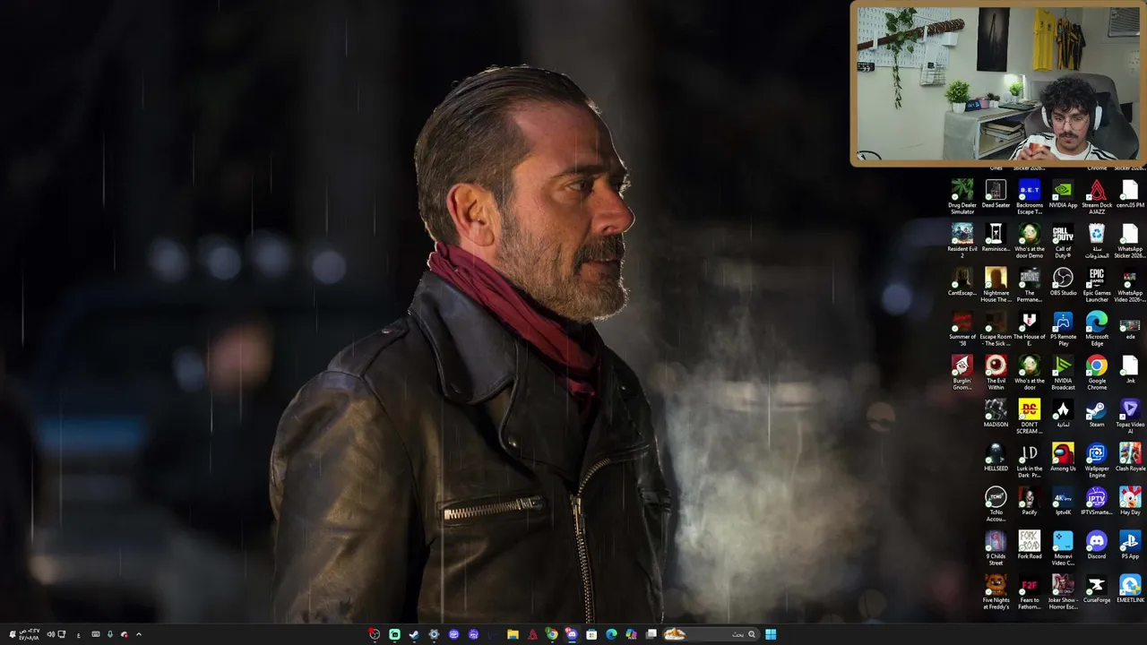Select the Lurk in the Dark icon
This screenshot has width=1147, height=645.
1029,460
